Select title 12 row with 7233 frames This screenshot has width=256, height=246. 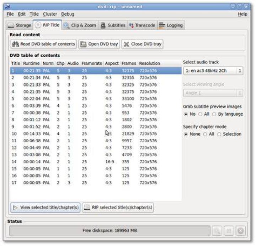coord(96,148)
